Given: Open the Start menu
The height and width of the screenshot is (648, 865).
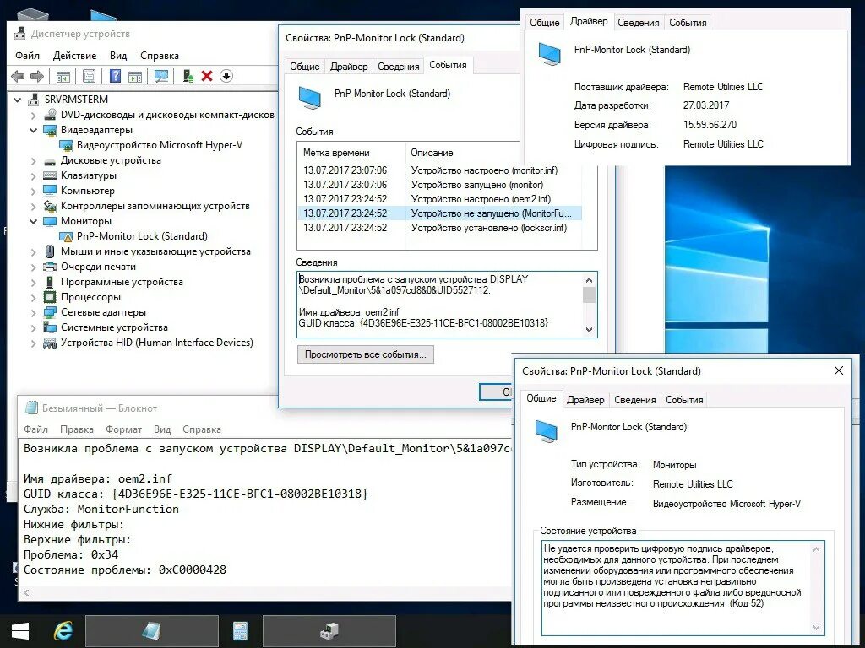Looking at the screenshot, I should [x=20, y=631].
